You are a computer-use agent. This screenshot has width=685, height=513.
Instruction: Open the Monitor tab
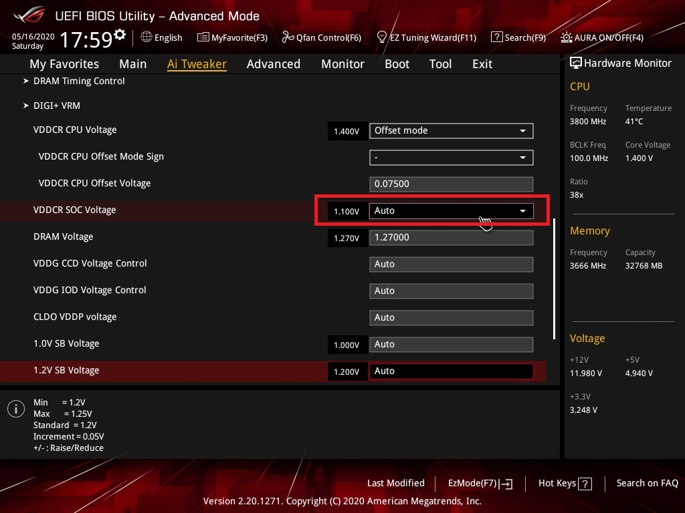point(343,64)
